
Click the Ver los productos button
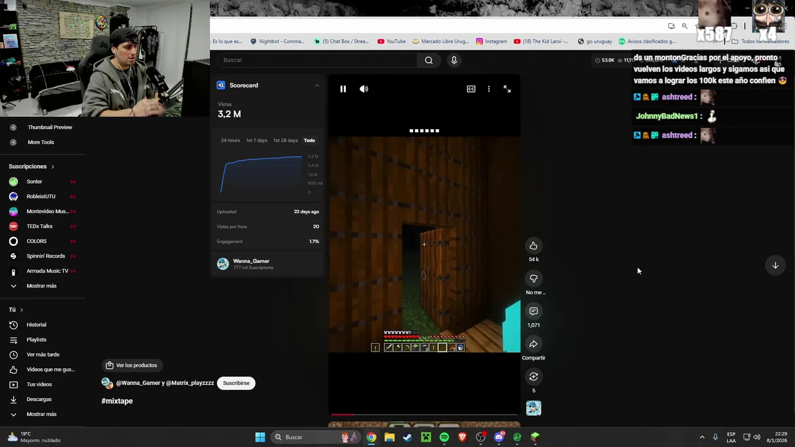(x=131, y=365)
